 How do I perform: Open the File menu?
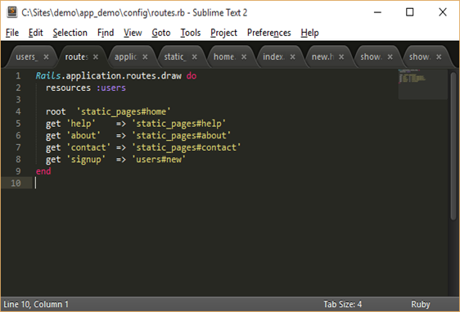click(12, 33)
